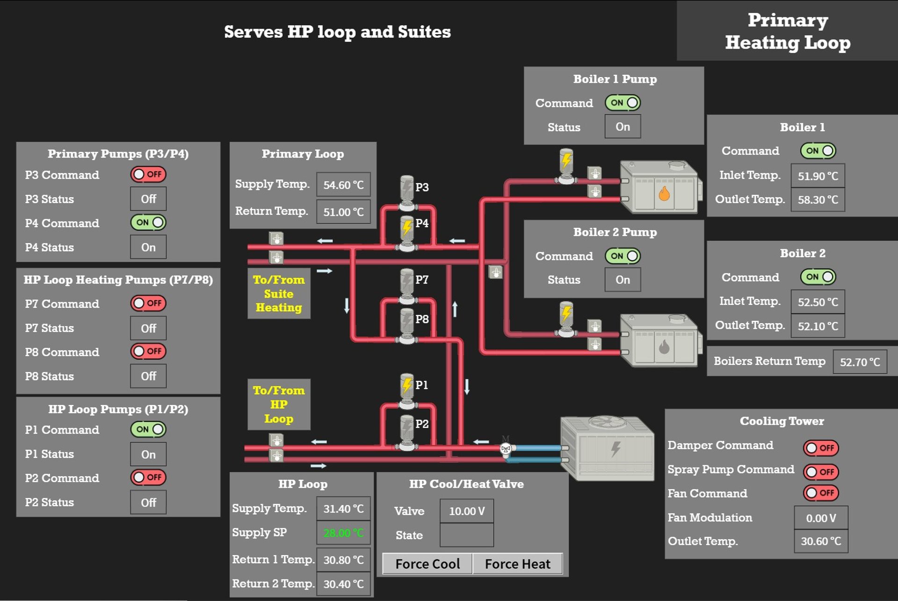Toggle the Spray Pump Command switch
The height and width of the screenshot is (601, 898).
tap(821, 472)
